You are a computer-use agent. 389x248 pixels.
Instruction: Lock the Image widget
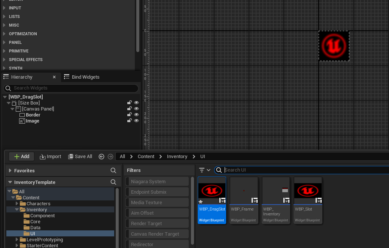click(129, 120)
